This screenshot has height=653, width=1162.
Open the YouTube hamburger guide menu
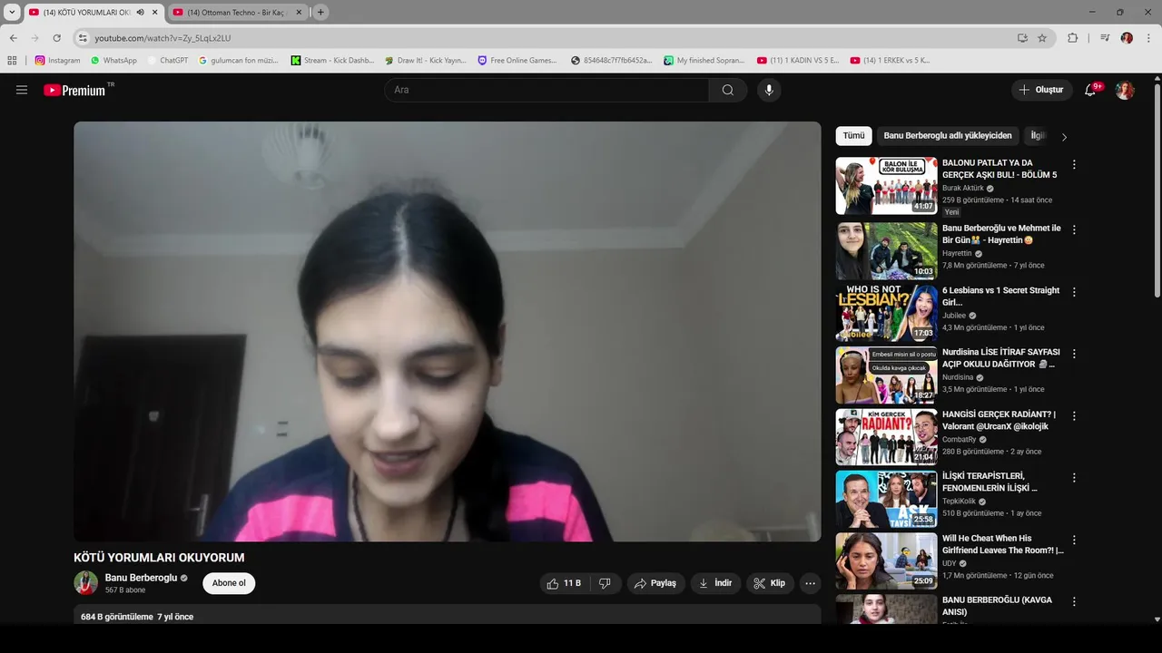click(x=22, y=90)
